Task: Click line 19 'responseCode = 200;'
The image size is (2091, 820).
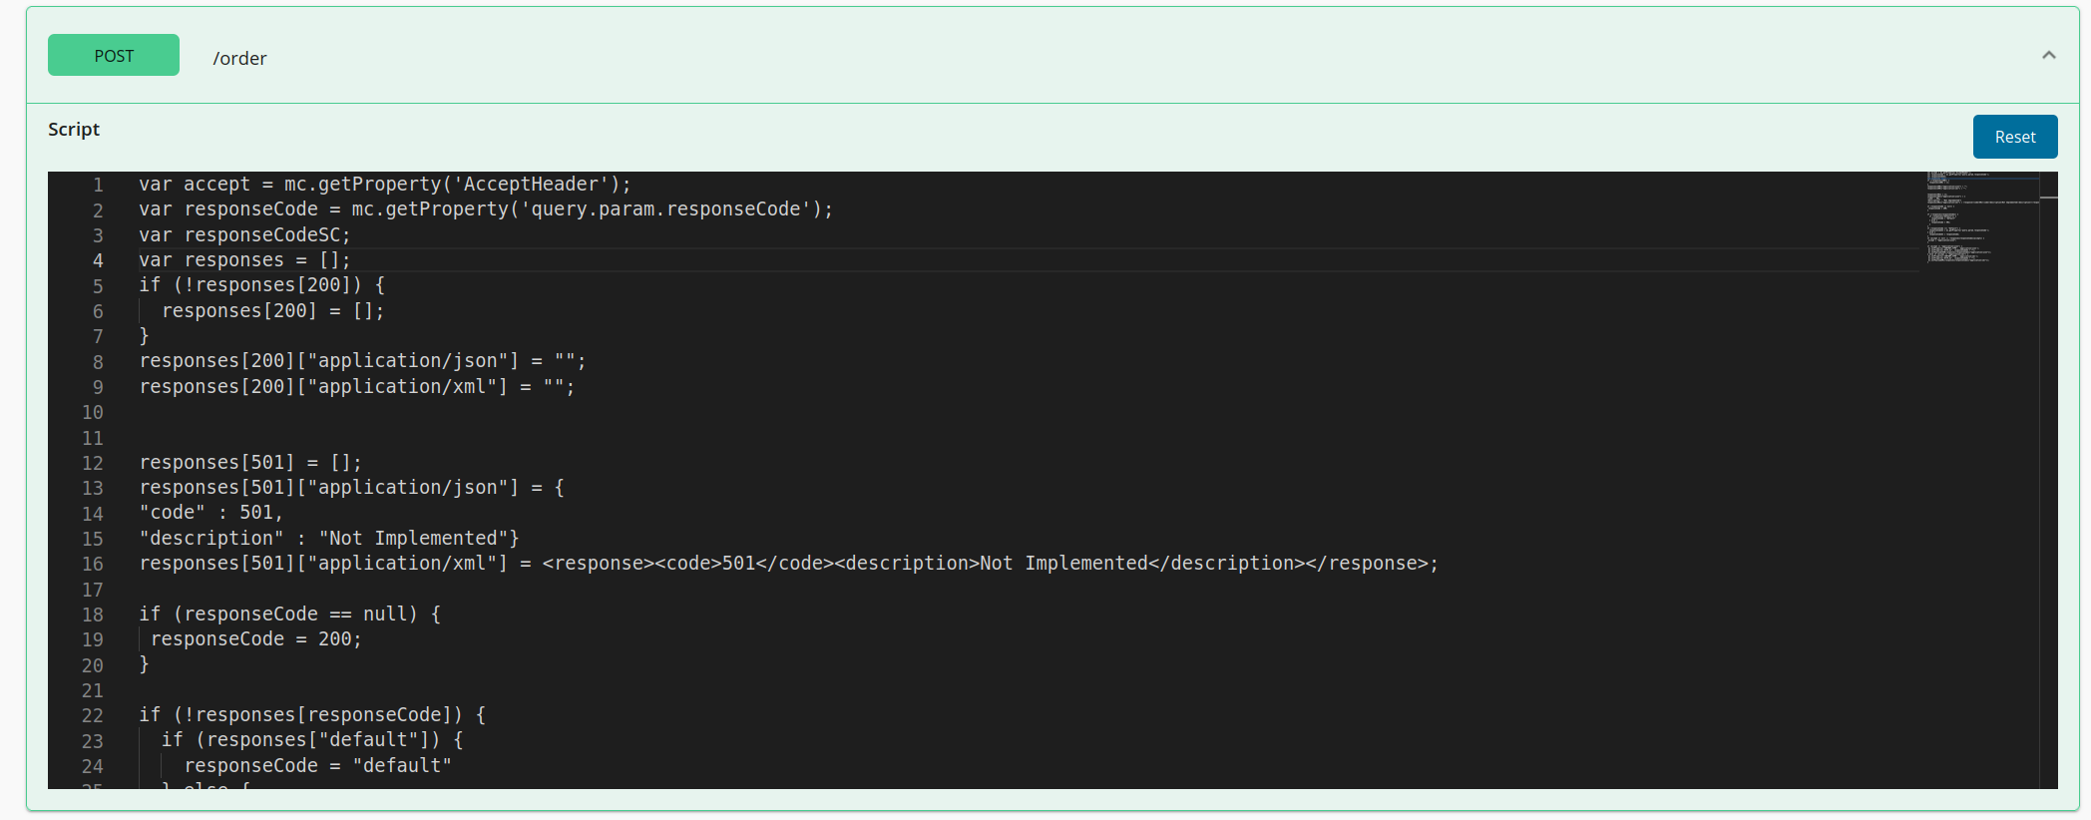Action: tap(255, 638)
